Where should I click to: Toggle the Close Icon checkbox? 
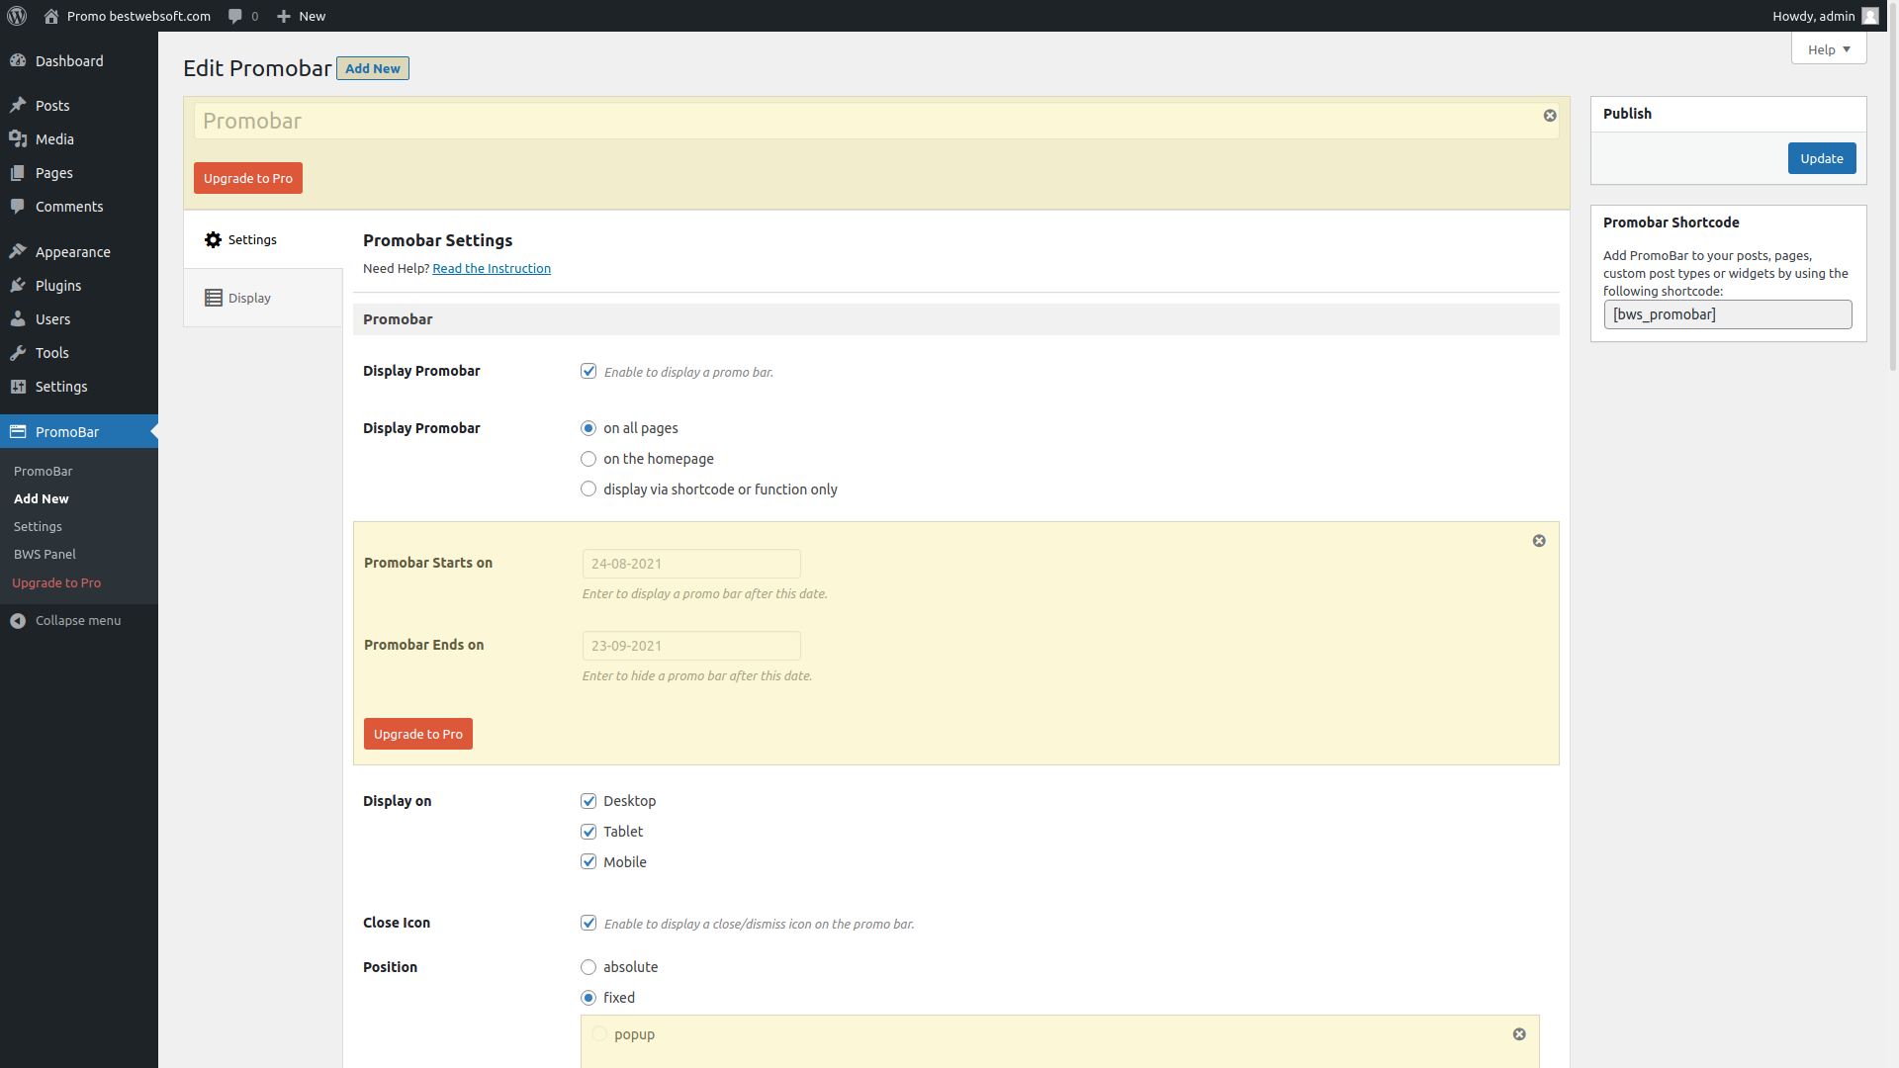pyautogui.click(x=588, y=923)
